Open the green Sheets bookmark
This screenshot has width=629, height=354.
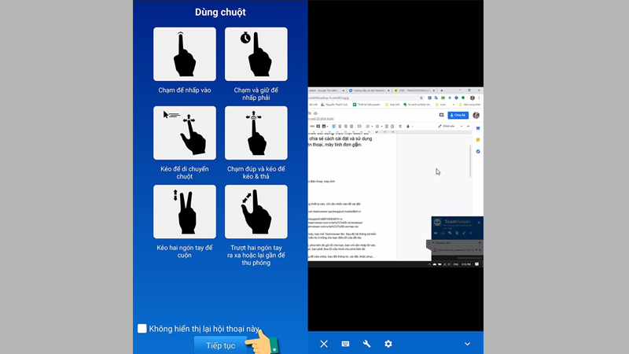(367, 105)
